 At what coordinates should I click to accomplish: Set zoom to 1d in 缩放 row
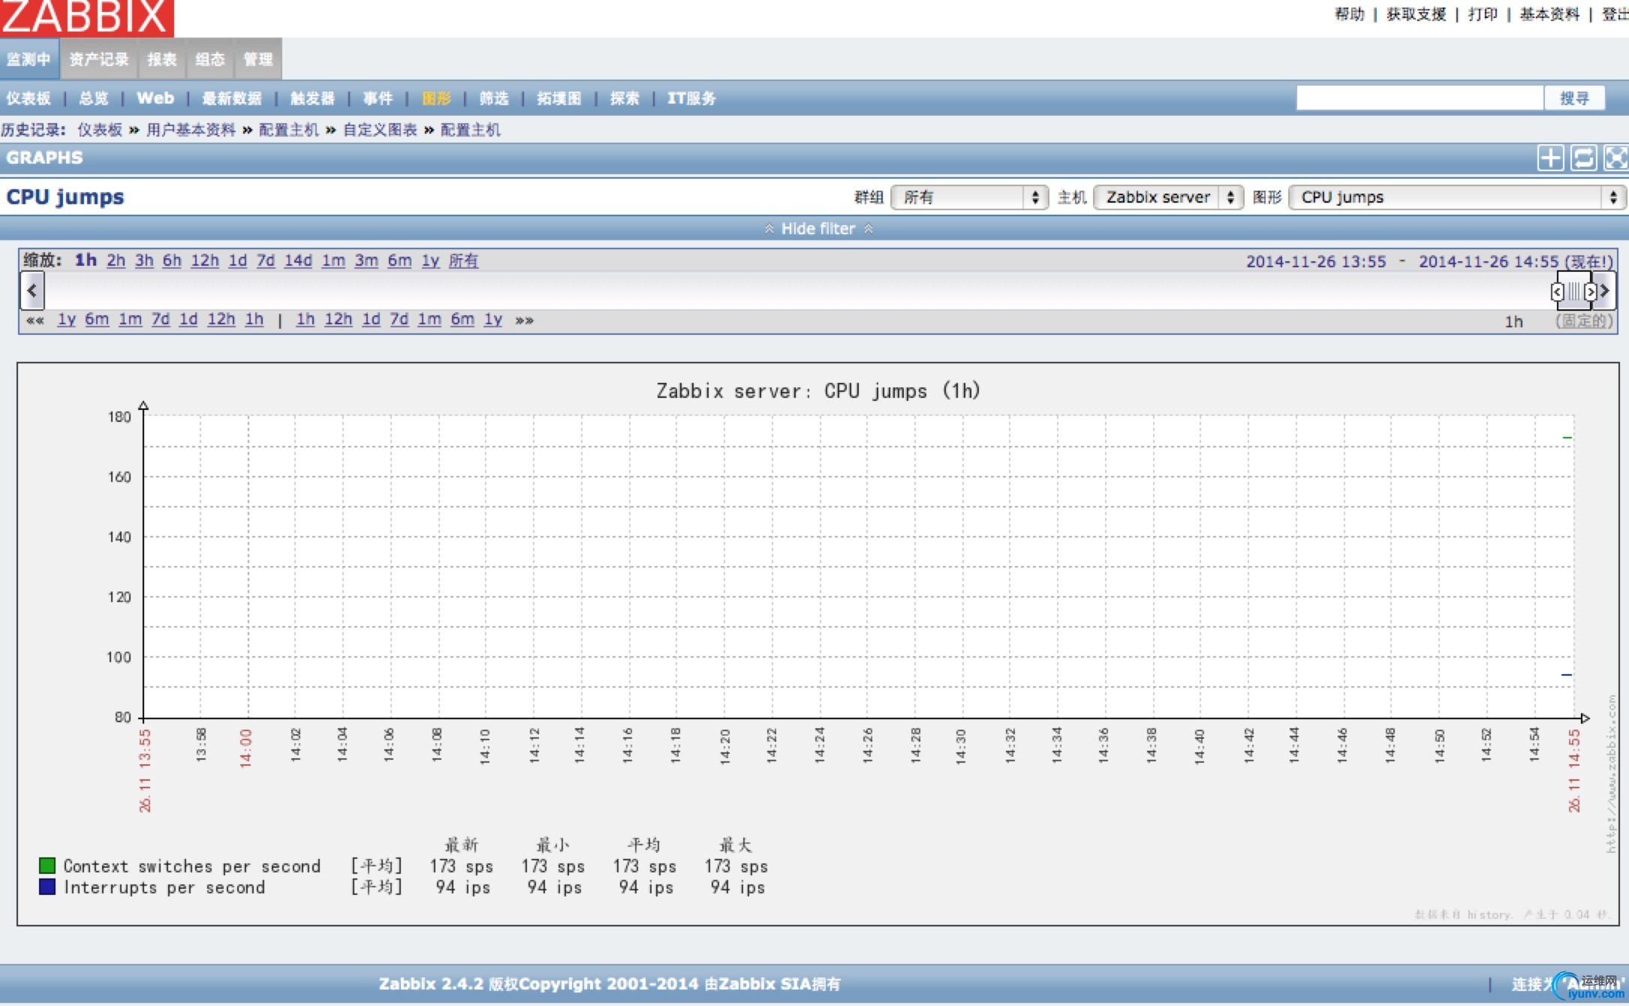click(237, 261)
